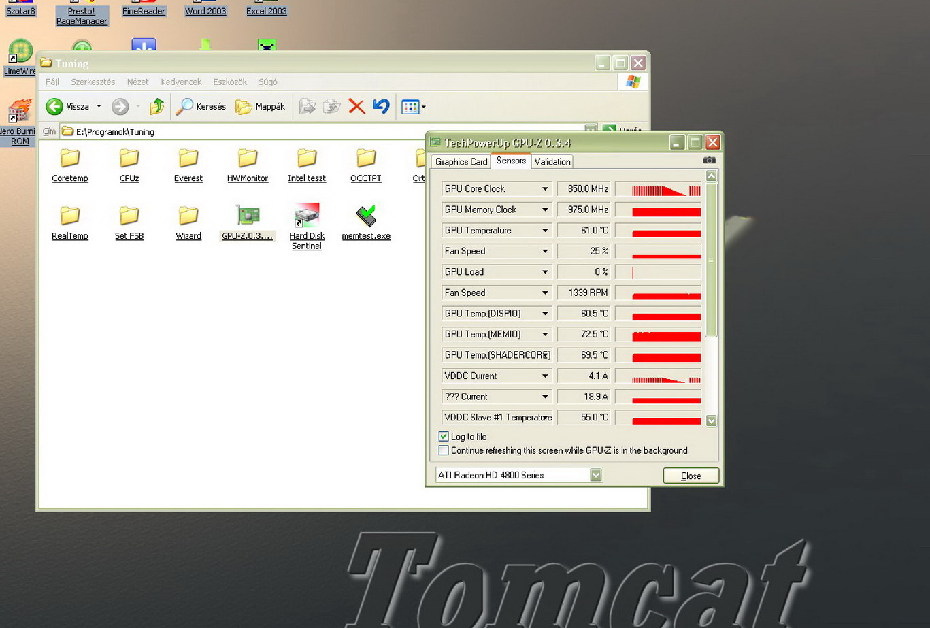Switch to the Graphics Card tab
The image size is (930, 628).
461,162
